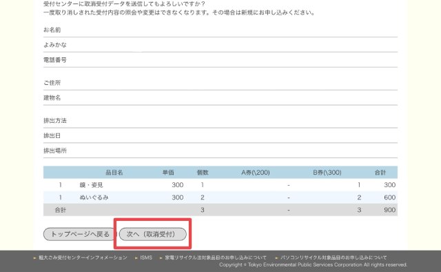The height and width of the screenshot is (272, 441).
Task: Click the ご住所 field label
Action: (52, 83)
